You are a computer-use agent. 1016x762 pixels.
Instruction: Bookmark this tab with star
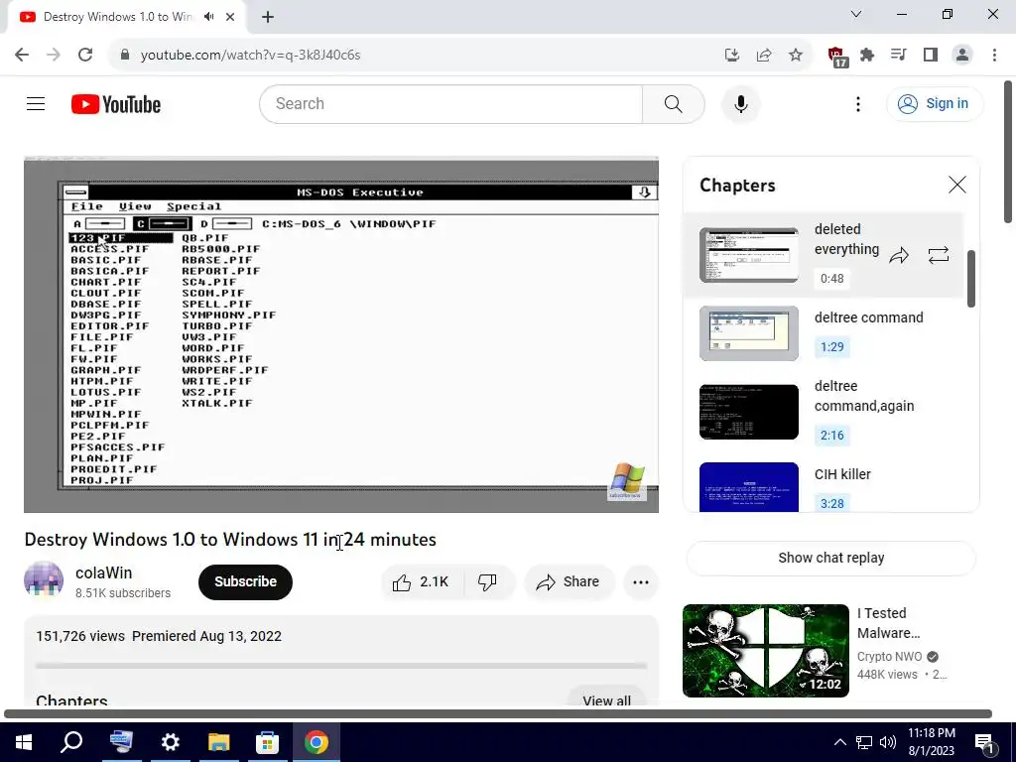796,55
